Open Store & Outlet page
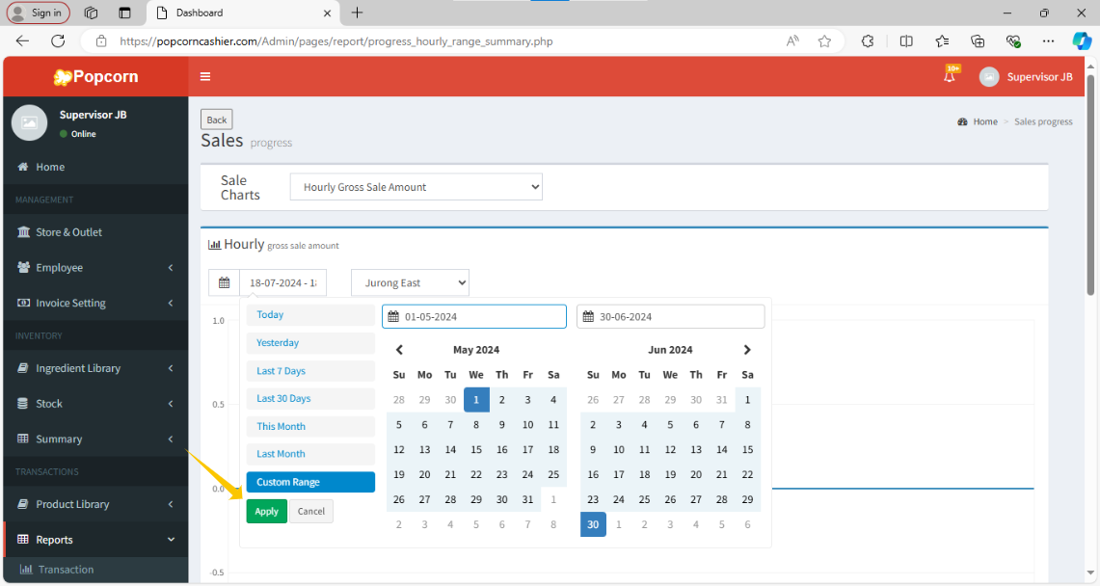Screen dimensions: 1100x586 pyautogui.click(x=95, y=232)
